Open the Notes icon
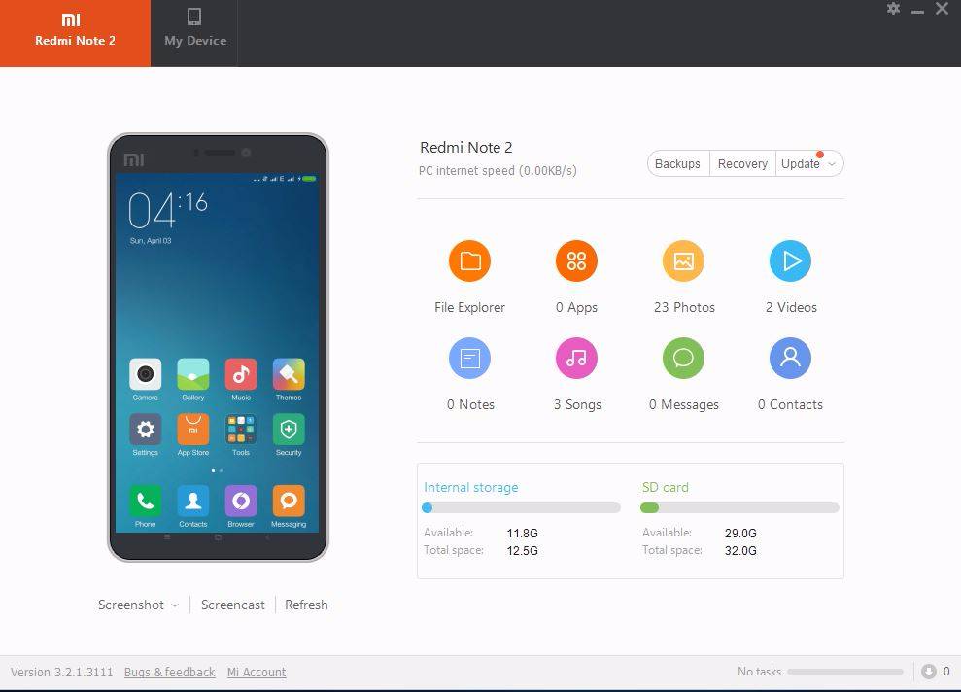 [469, 358]
